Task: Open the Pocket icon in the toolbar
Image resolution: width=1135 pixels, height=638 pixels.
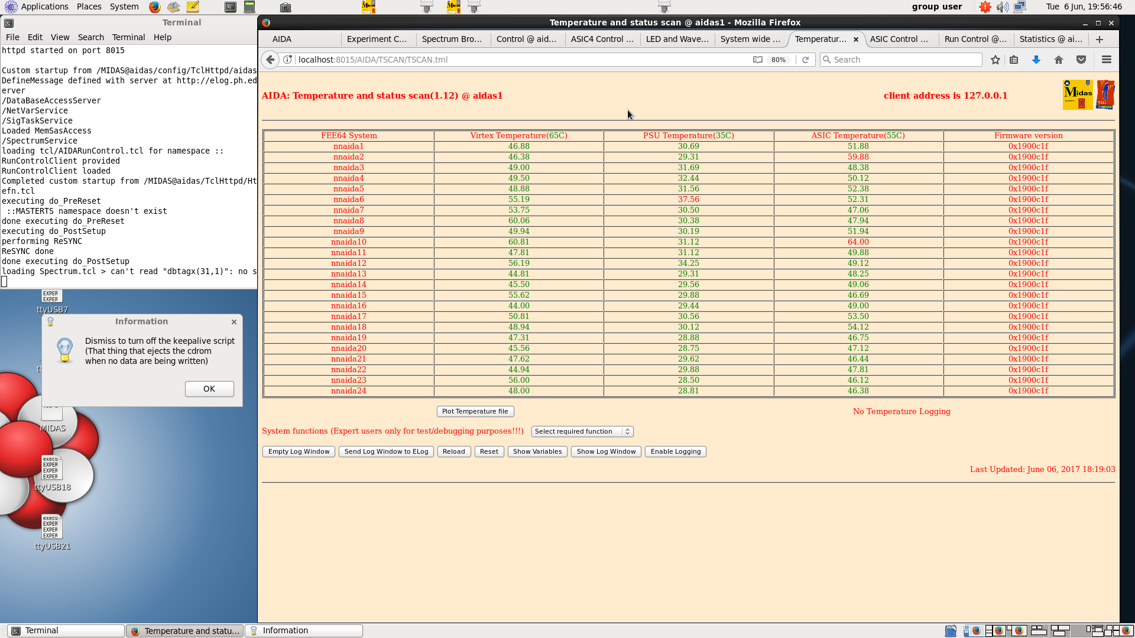Action: (1081, 60)
